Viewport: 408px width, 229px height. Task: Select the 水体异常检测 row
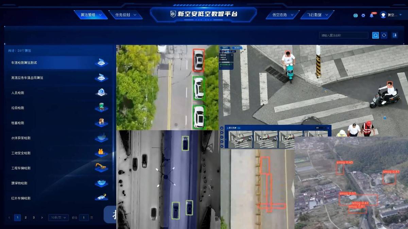58,138
